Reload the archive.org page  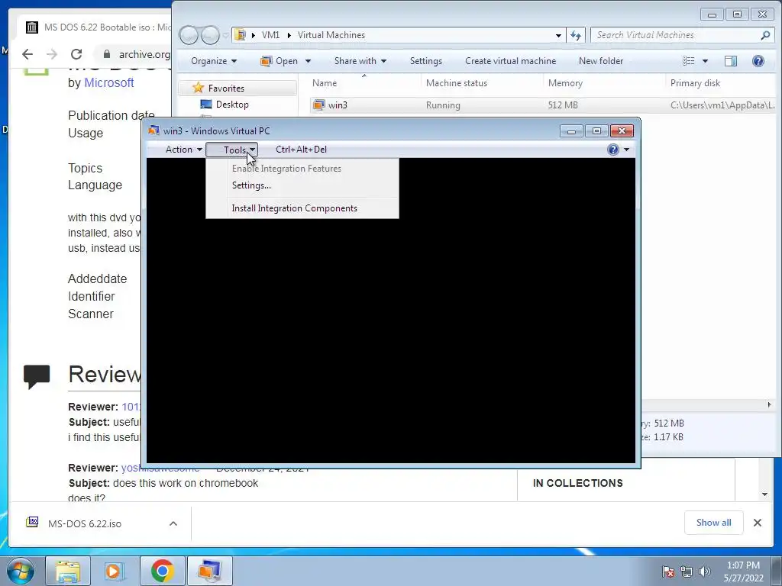pos(76,54)
